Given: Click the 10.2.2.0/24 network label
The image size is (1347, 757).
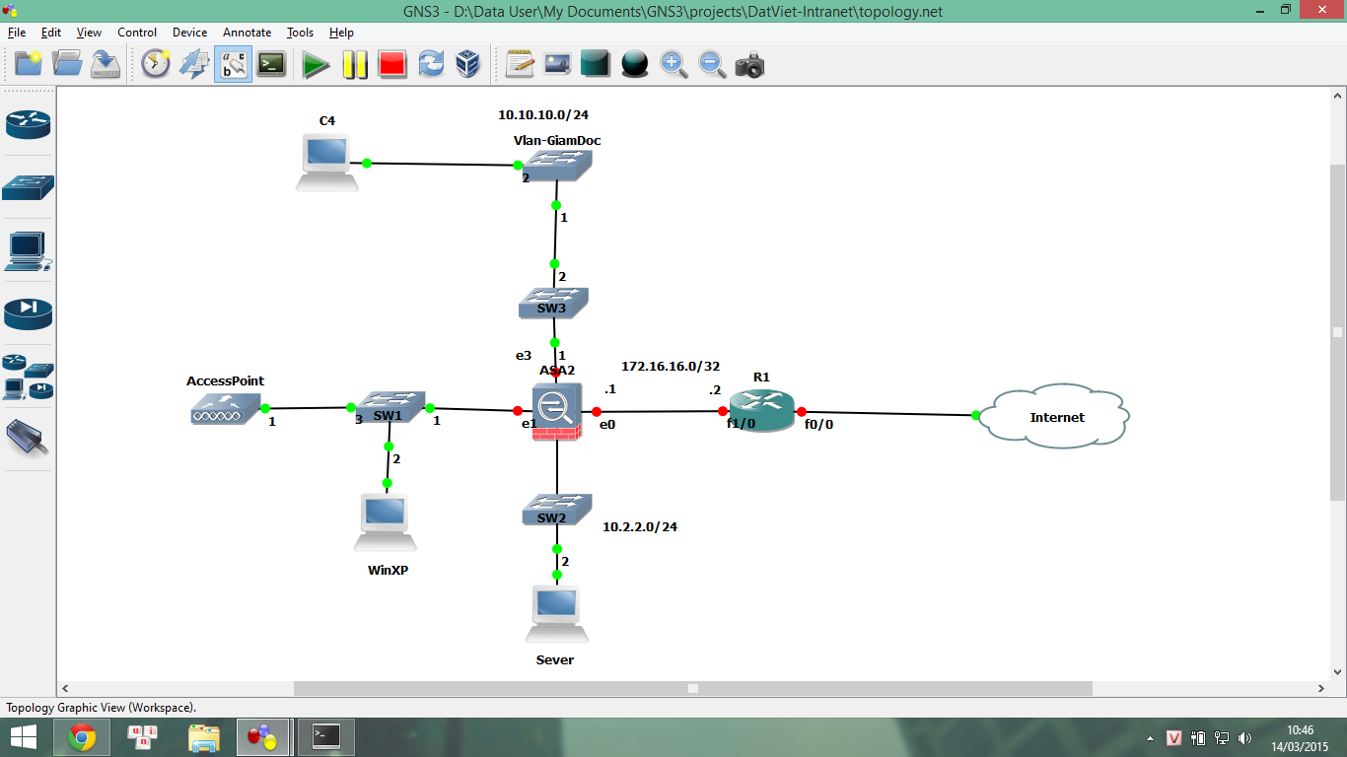Looking at the screenshot, I should pyautogui.click(x=640, y=526).
